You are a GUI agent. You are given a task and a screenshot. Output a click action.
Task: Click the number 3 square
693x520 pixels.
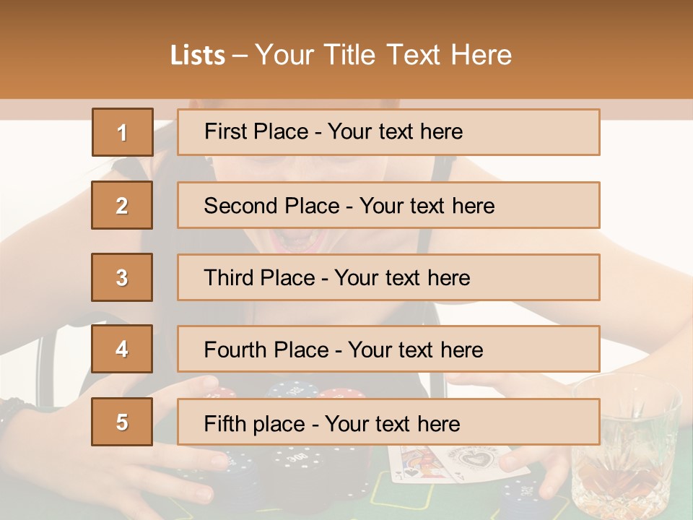pyautogui.click(x=122, y=277)
